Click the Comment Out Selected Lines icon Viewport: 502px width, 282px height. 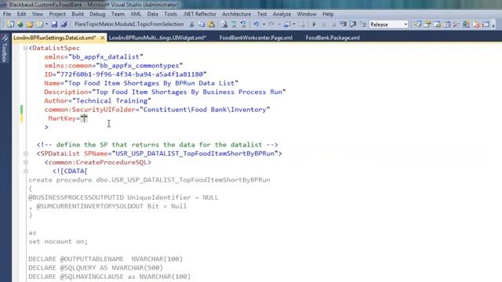coord(234,24)
